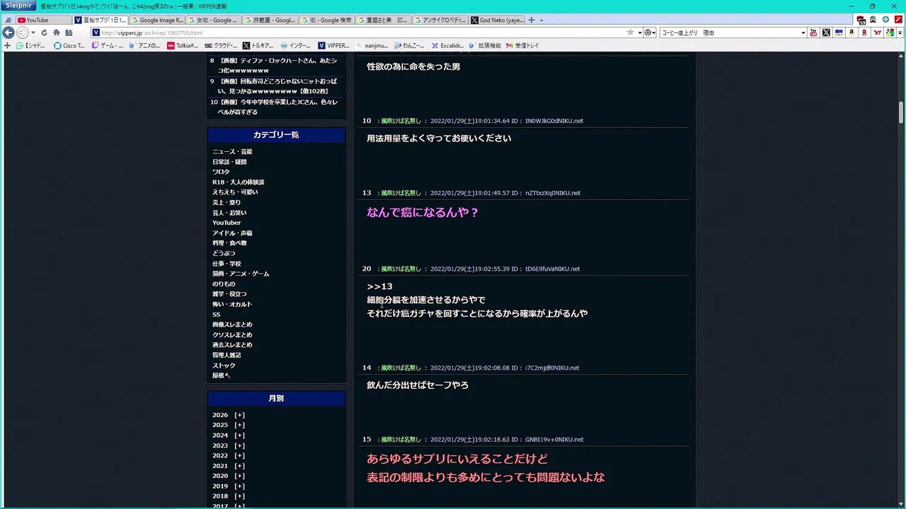Open the tab list dropdown arrow
906x509 pixels.
(x=541, y=20)
